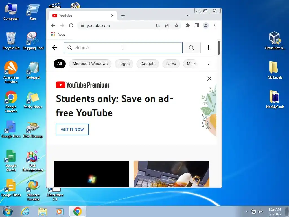Open the volume speaker tray icon
Image resolution: width=289 pixels, height=217 pixels.
260,212
